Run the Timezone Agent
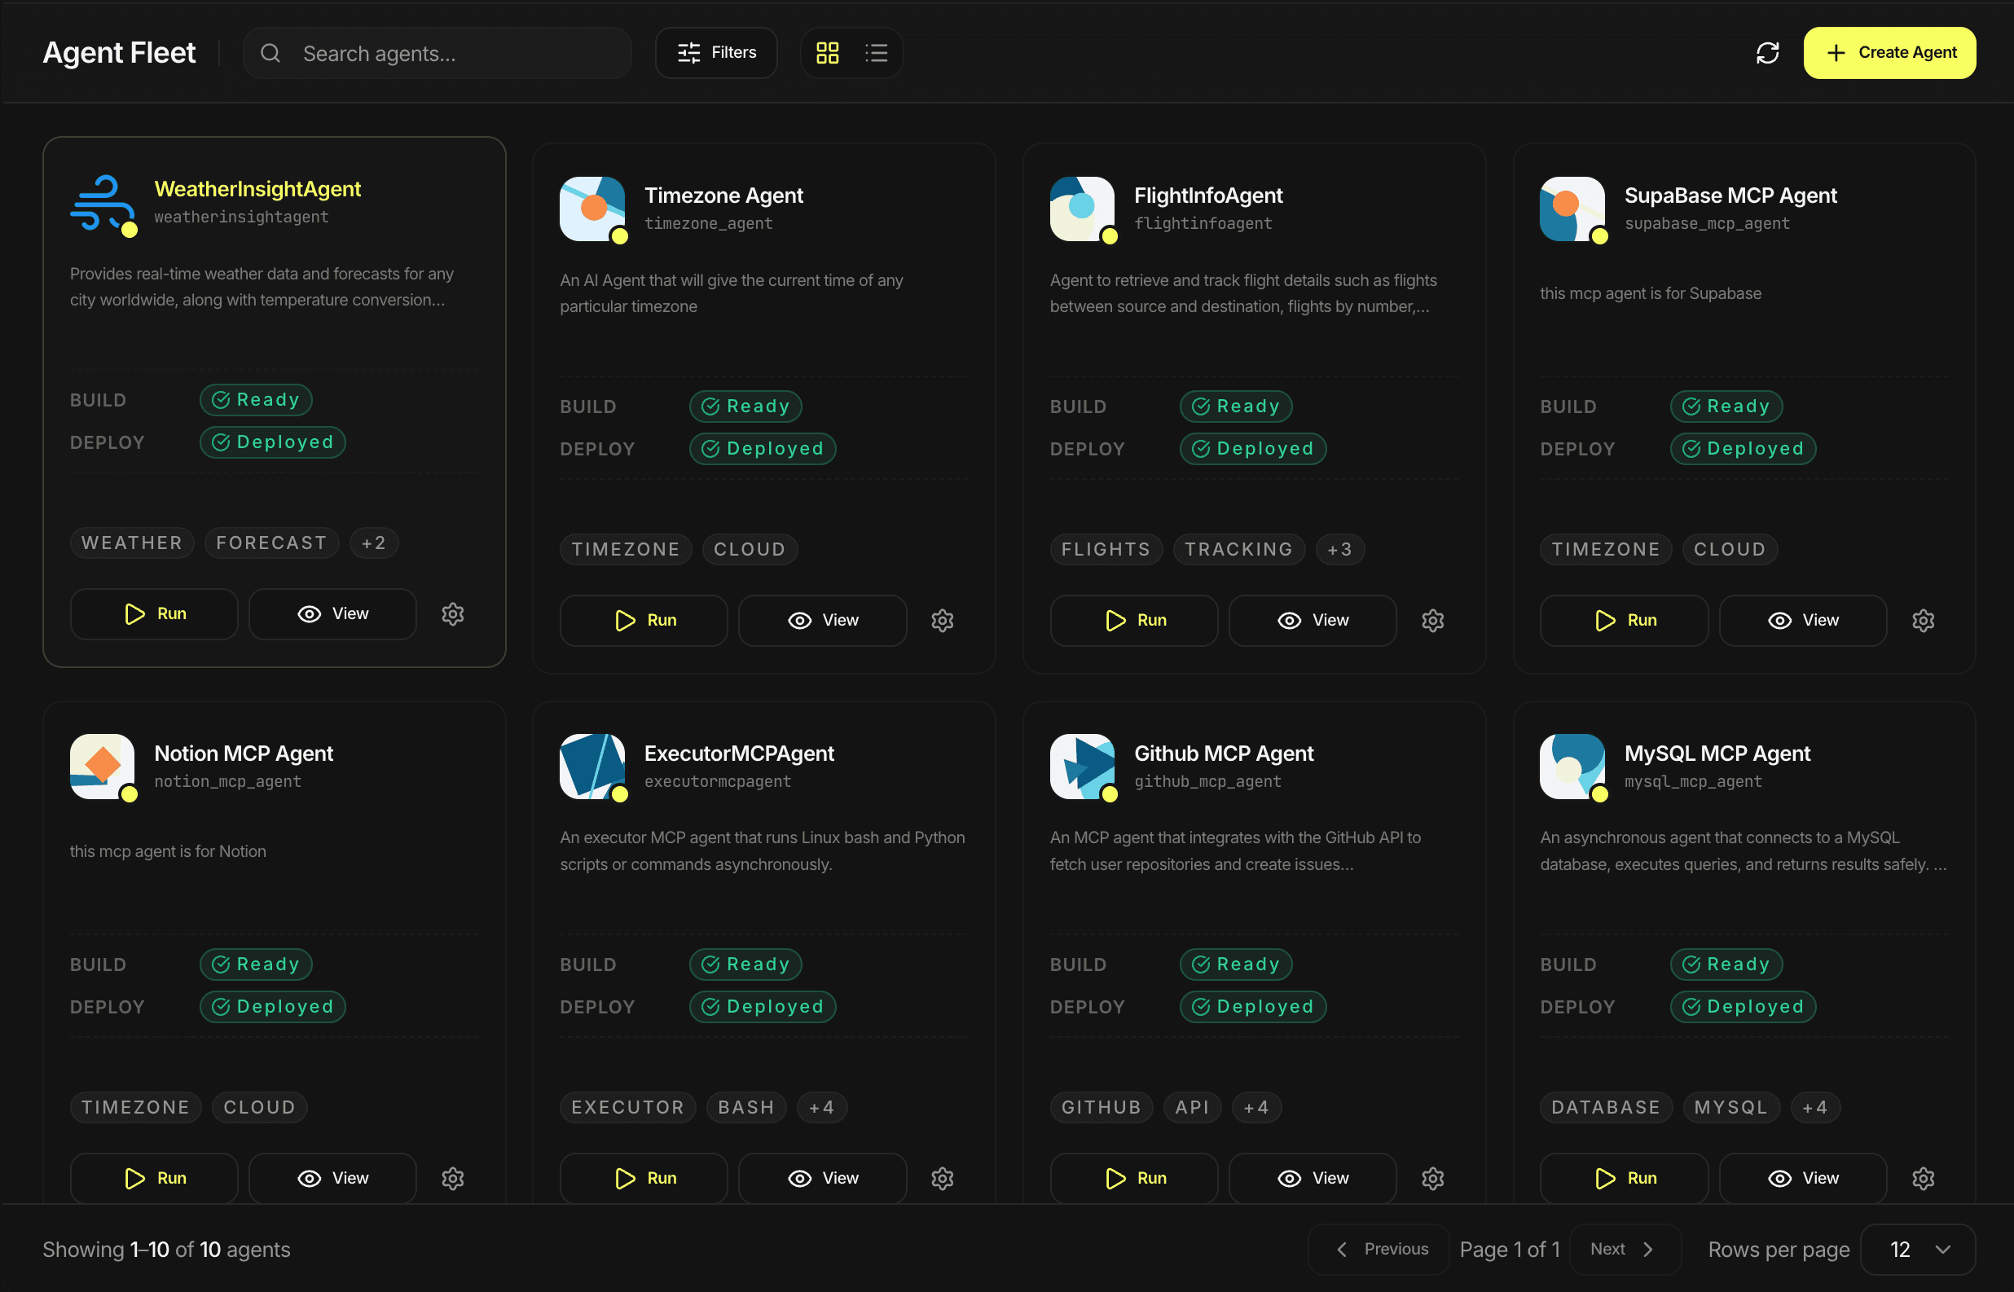2014x1292 pixels. point(644,621)
